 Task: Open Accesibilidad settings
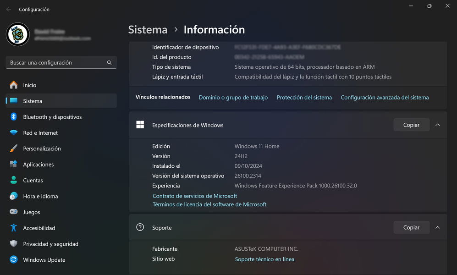(x=61, y=228)
